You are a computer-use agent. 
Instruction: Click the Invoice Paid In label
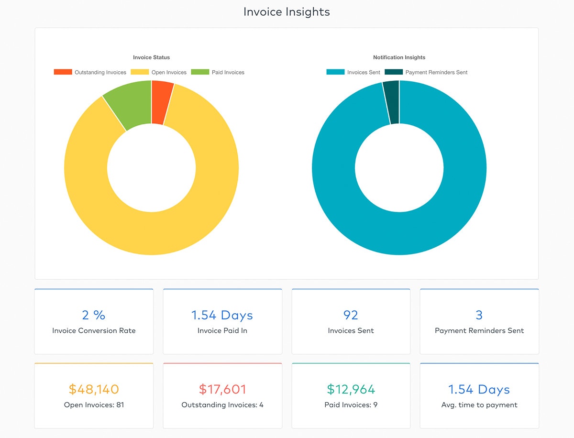click(x=222, y=330)
